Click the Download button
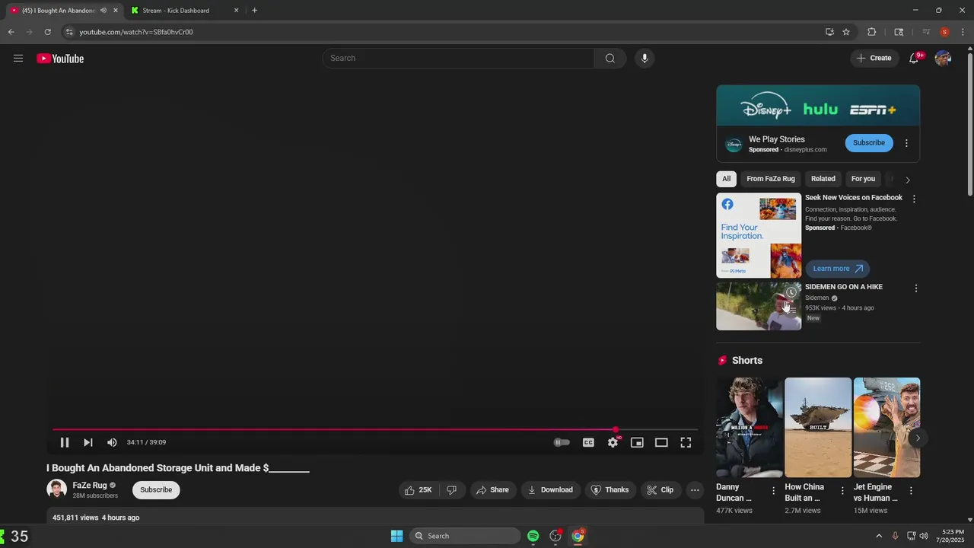 (x=550, y=490)
